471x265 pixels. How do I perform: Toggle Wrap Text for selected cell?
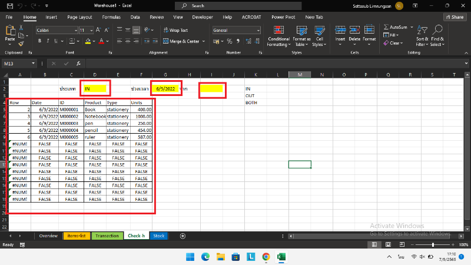coord(175,30)
